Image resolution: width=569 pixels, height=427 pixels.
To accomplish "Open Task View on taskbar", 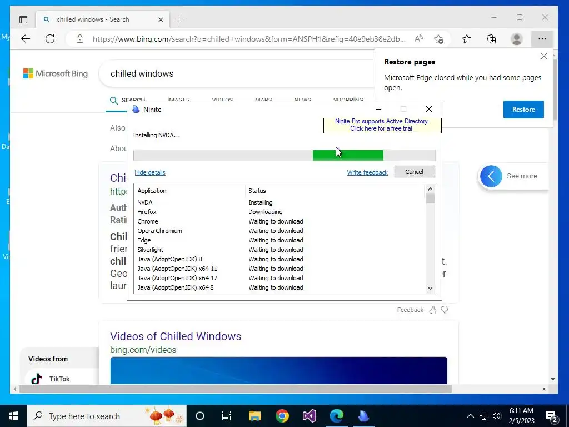I will pyautogui.click(x=227, y=416).
